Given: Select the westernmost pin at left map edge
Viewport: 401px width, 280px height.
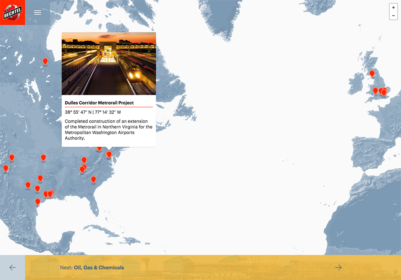Looking at the screenshot, I should pos(5,168).
